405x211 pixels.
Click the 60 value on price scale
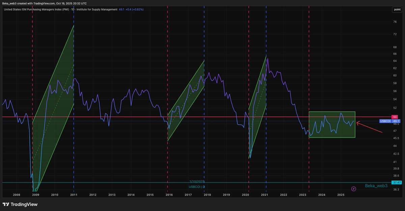pos(395,75)
